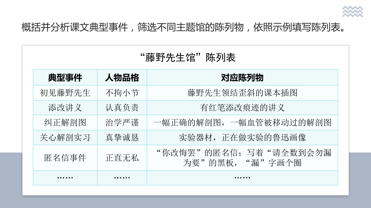Click the cell 真挚诚恳
This screenshot has width=371, height=208.
122,138
